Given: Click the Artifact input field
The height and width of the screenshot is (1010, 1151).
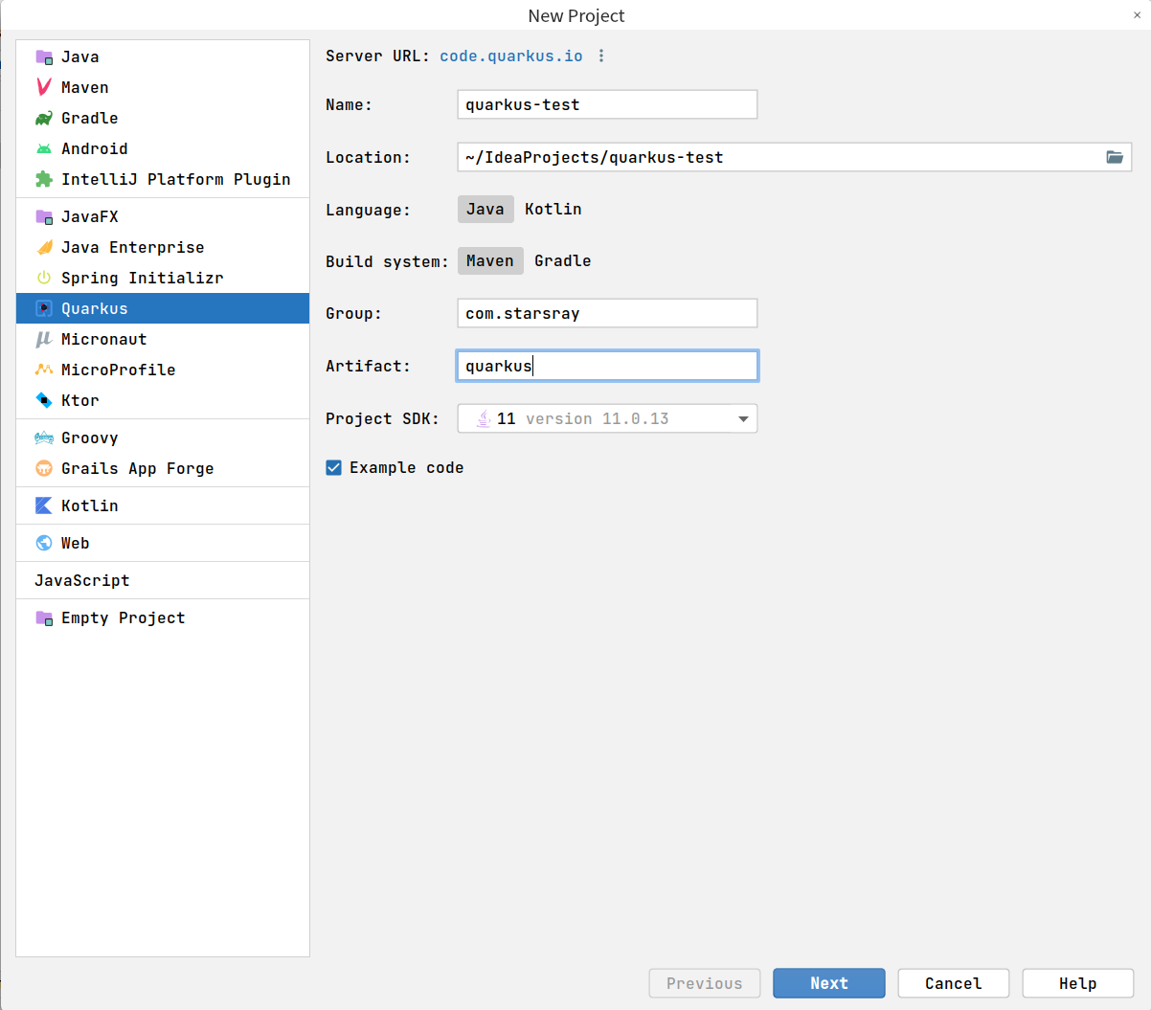Looking at the screenshot, I should pyautogui.click(x=607, y=366).
